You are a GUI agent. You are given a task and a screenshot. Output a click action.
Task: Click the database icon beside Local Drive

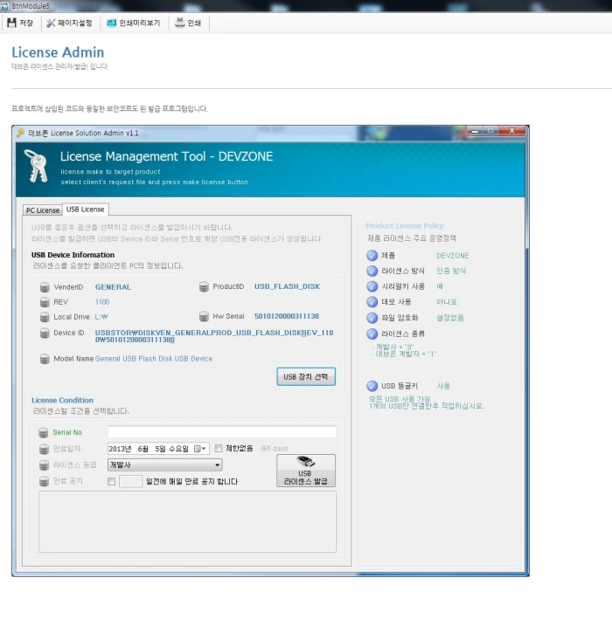click(x=45, y=317)
